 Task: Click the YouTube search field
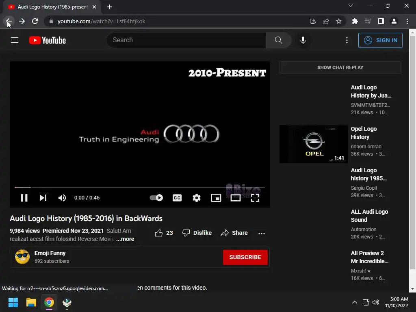tap(186, 40)
